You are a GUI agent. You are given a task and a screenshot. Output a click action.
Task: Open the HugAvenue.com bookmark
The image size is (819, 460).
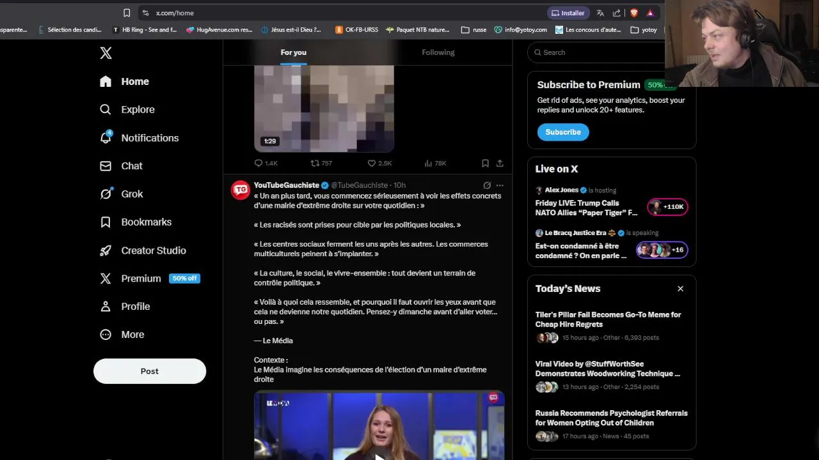click(219, 29)
